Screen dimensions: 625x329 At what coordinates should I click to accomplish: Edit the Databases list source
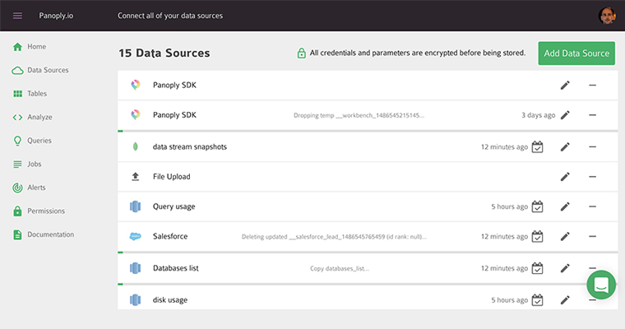click(x=565, y=268)
